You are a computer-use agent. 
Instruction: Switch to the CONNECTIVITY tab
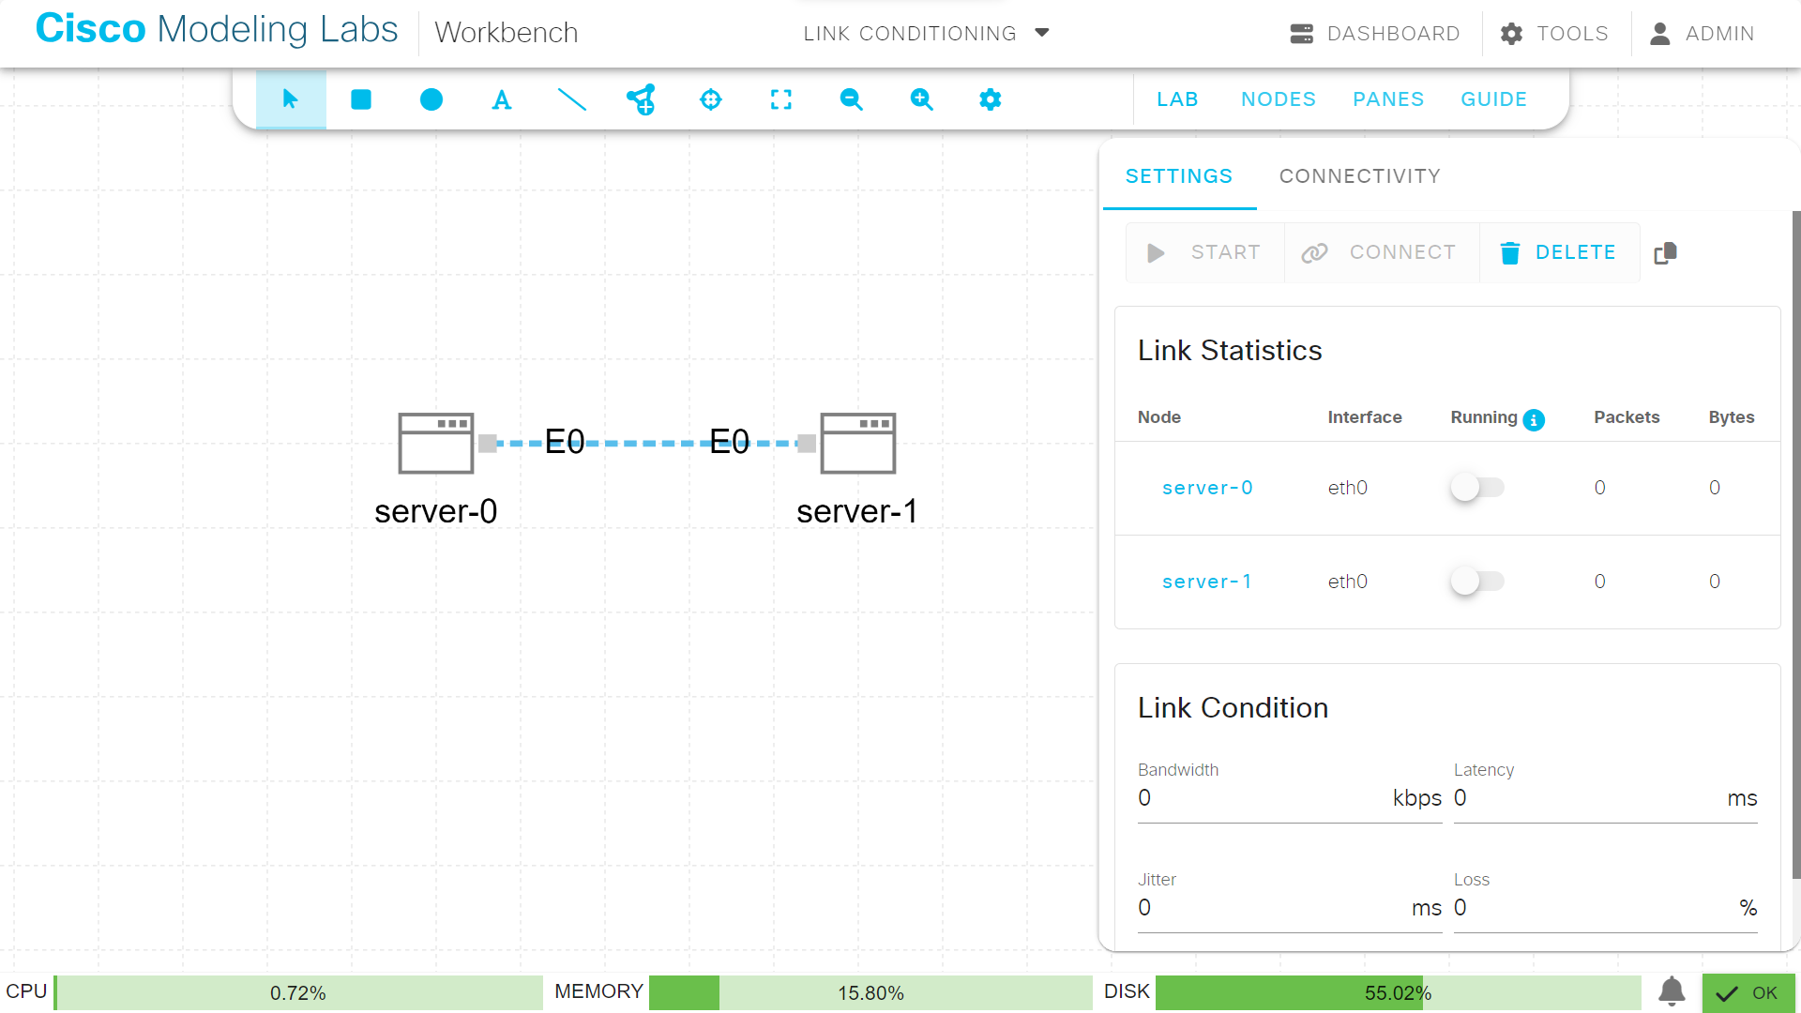pyautogui.click(x=1359, y=176)
